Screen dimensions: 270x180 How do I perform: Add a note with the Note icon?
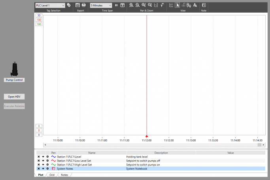[x=204, y=5]
